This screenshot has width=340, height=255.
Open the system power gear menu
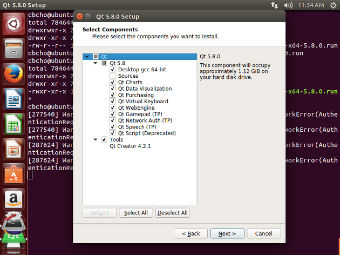click(333, 5)
